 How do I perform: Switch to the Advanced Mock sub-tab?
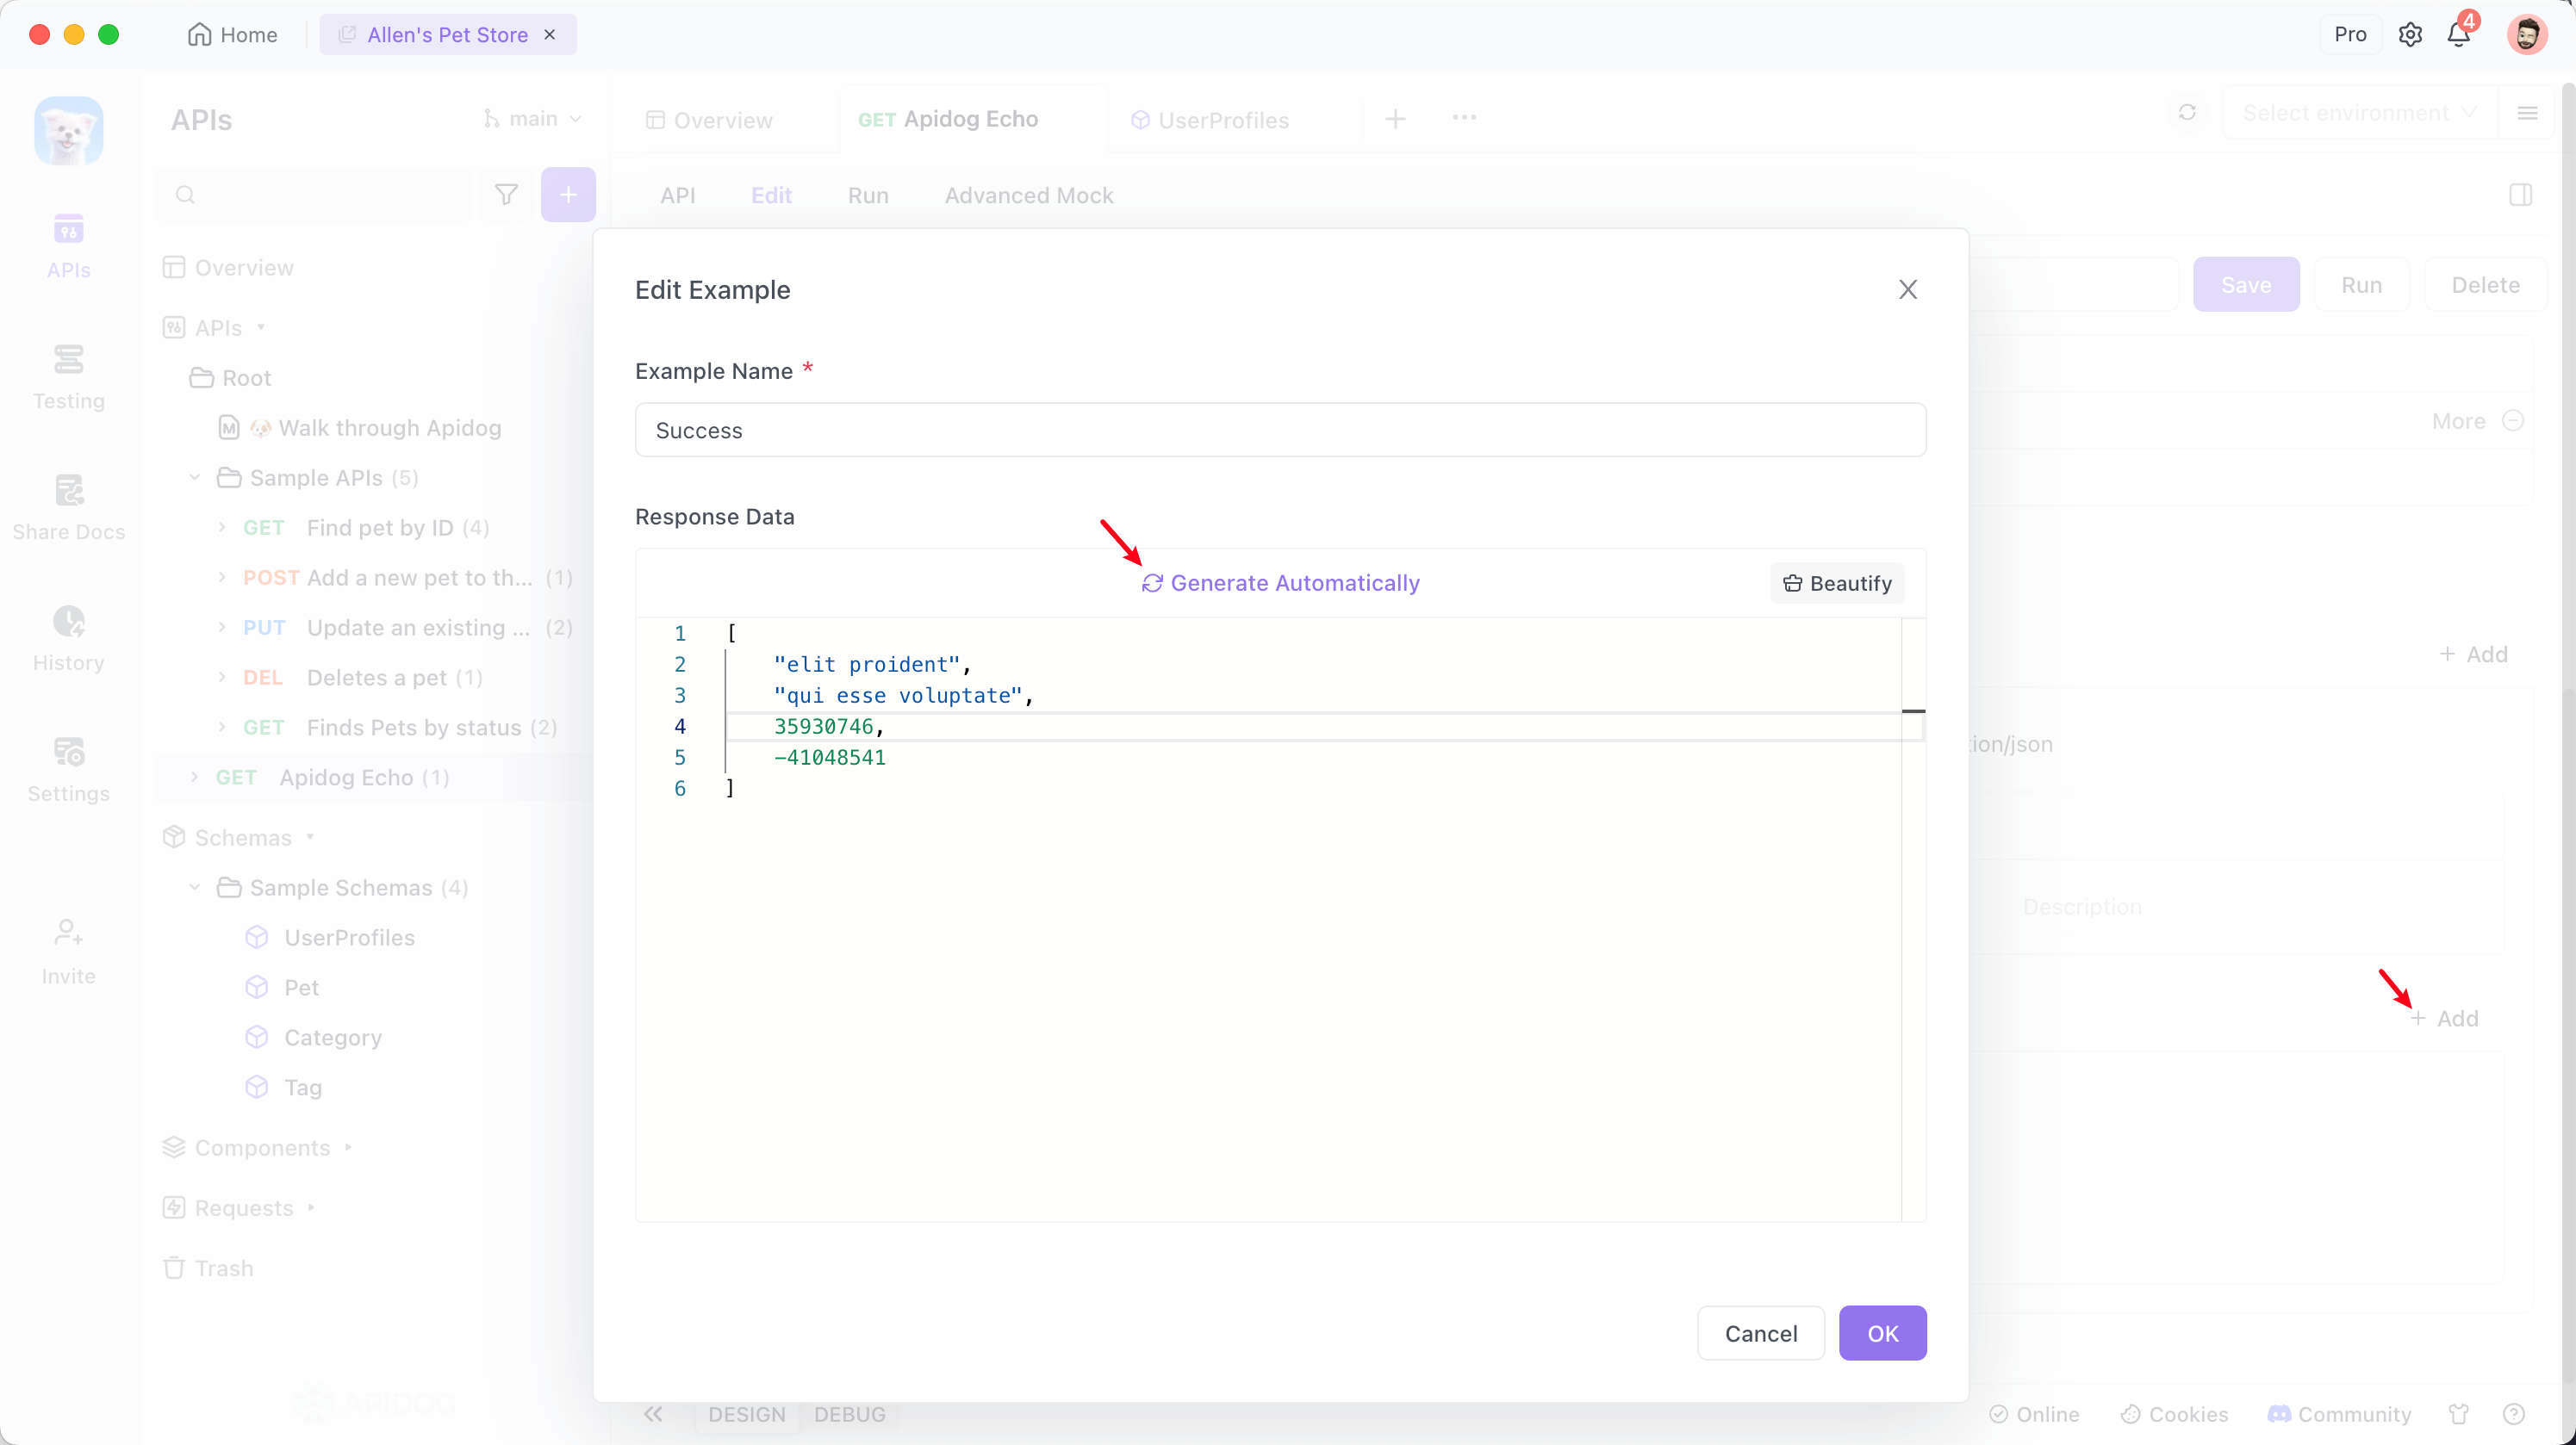coord(1029,195)
